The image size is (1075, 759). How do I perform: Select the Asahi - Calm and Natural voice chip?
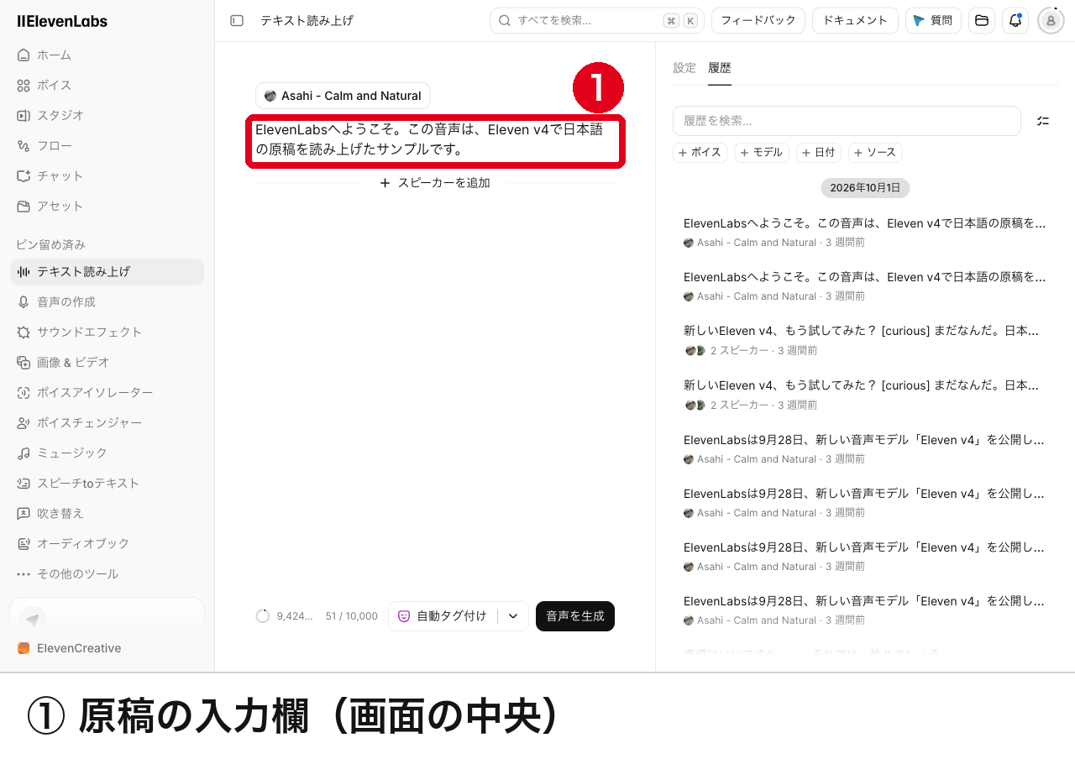tap(343, 96)
